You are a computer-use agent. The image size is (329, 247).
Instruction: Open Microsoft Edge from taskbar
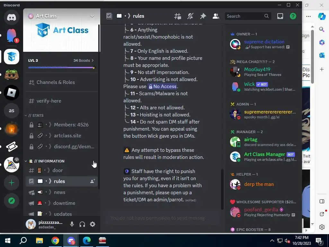point(86,241)
